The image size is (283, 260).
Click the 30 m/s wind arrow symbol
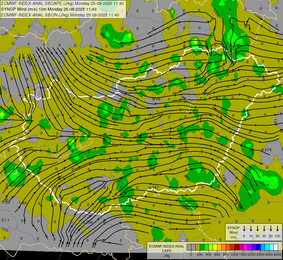pyautogui.click(x=264, y=229)
